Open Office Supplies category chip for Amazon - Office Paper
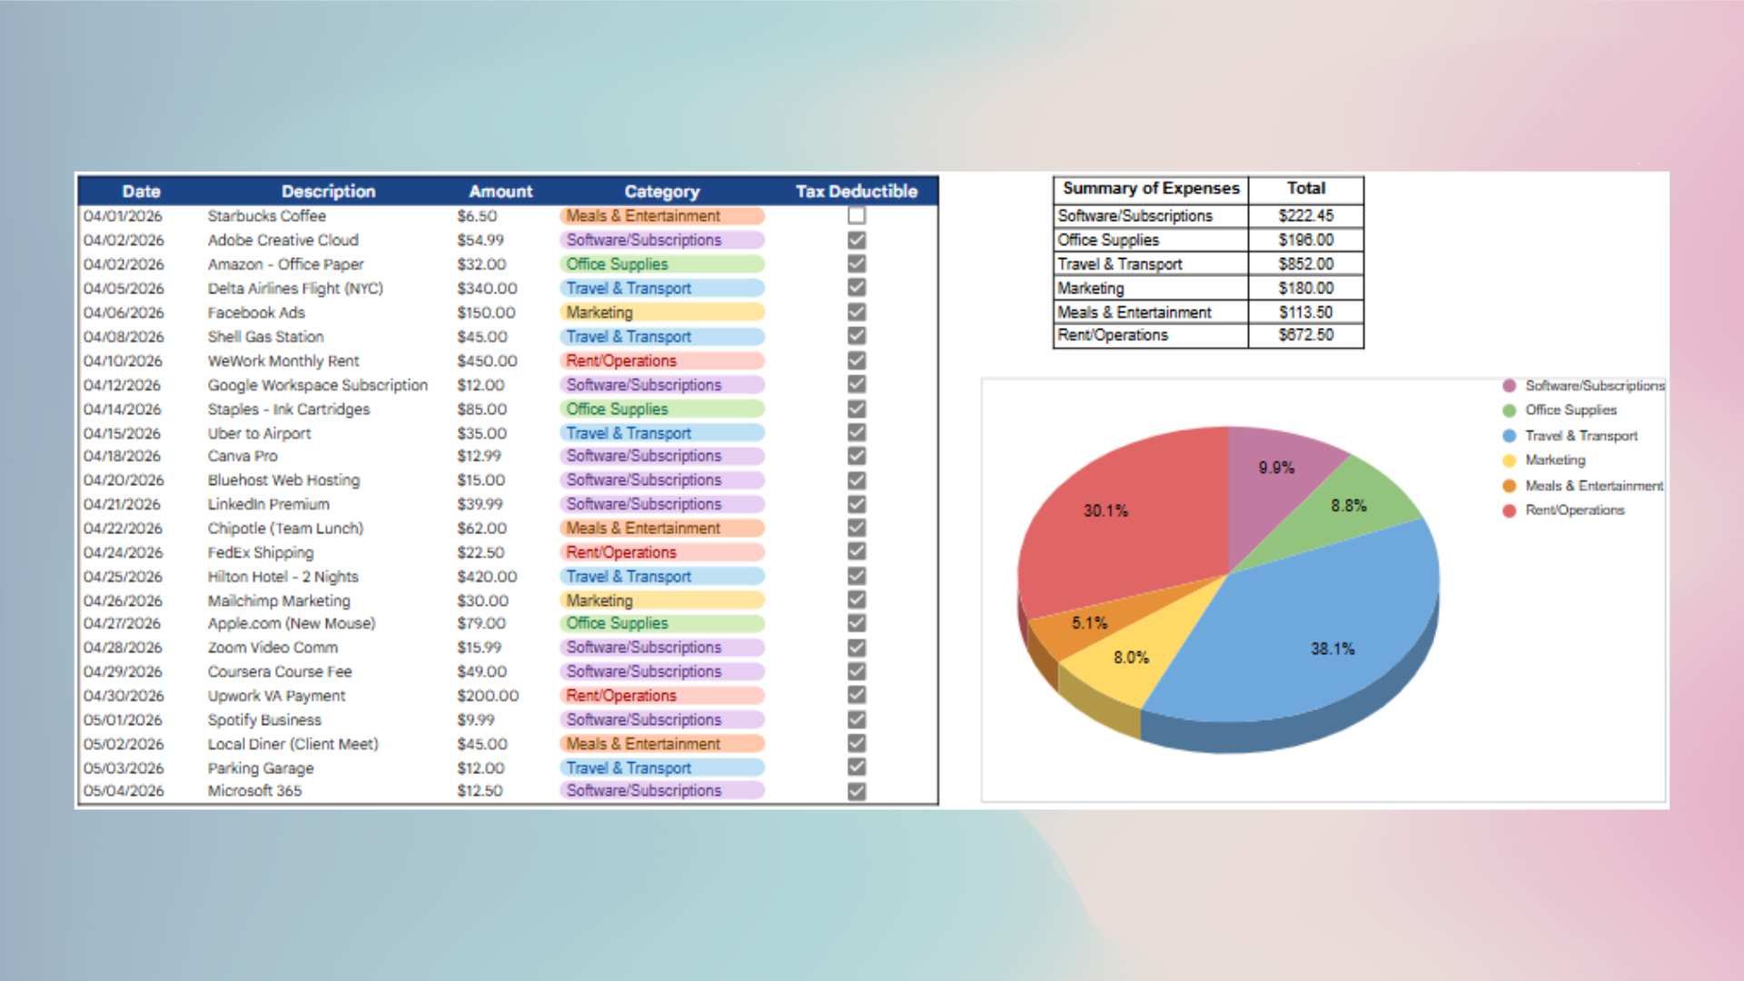Image resolution: width=1744 pixels, height=981 pixels. (662, 264)
